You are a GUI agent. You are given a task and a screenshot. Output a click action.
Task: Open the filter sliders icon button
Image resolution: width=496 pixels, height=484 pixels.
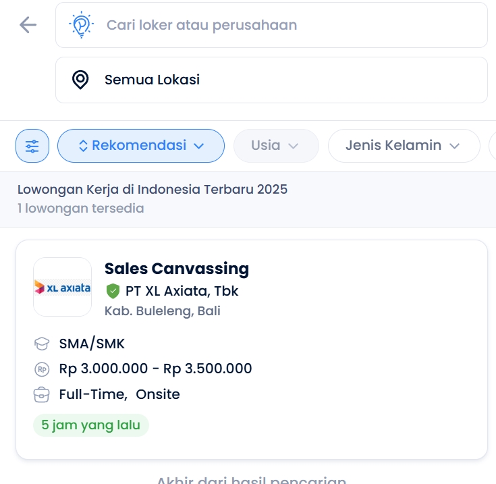coord(32,146)
